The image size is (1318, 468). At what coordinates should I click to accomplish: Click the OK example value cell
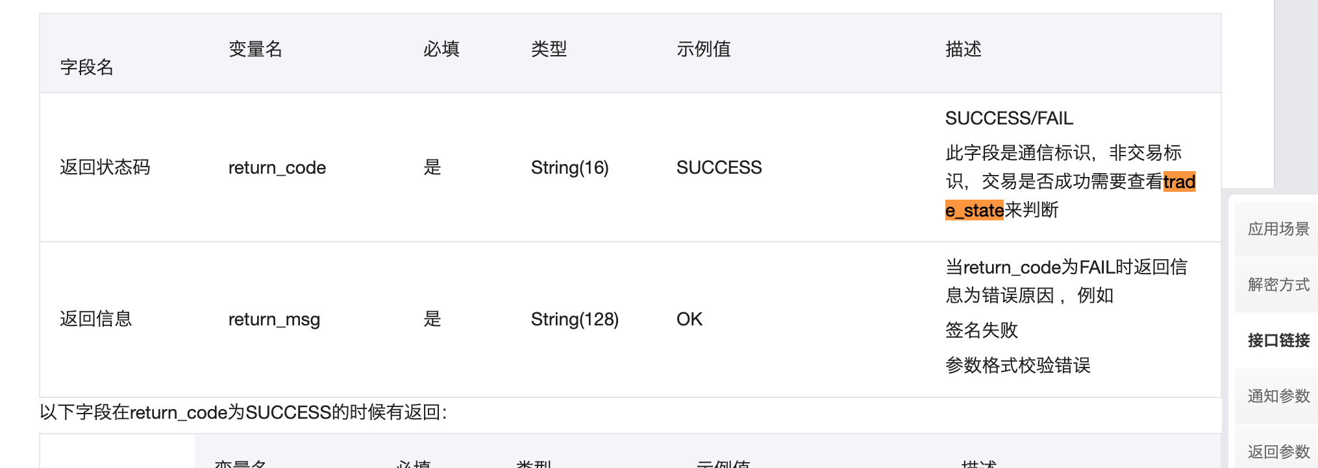point(689,320)
